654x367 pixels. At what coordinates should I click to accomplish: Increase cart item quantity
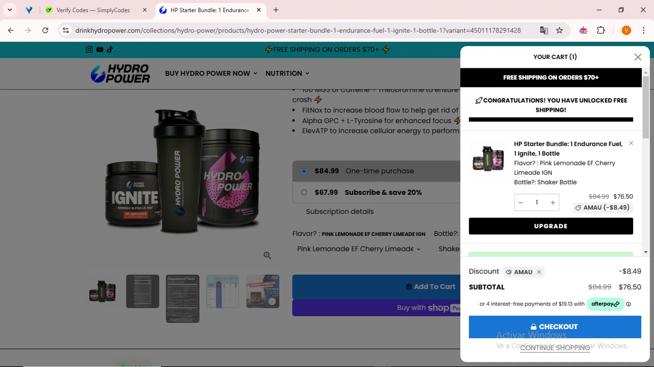[553, 202]
